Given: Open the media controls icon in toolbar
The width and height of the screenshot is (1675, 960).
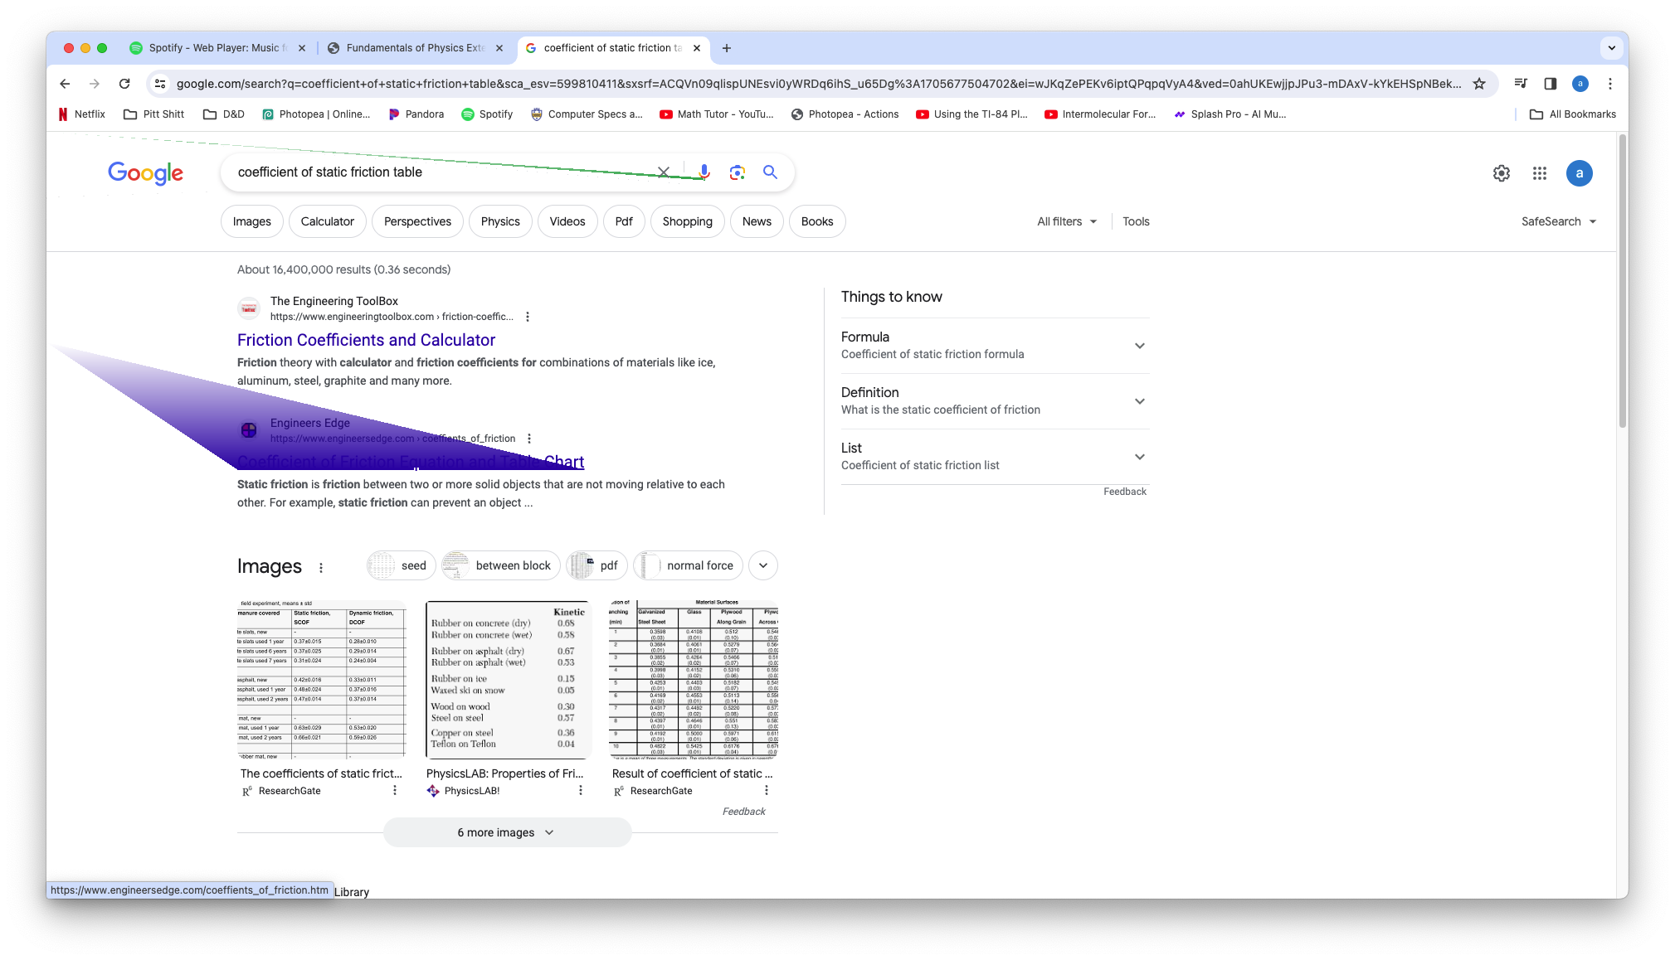Looking at the screenshot, I should pyautogui.click(x=1520, y=84).
